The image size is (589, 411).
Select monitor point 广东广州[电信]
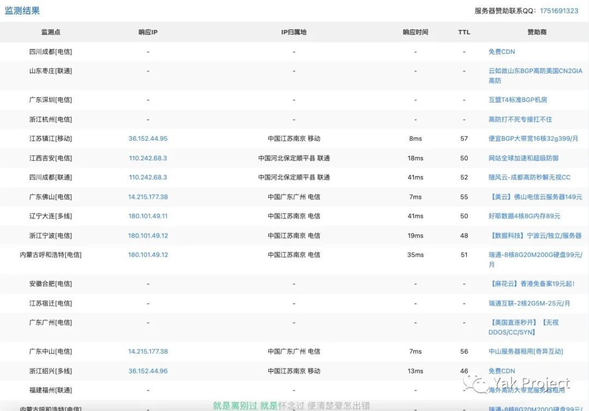coord(51,322)
